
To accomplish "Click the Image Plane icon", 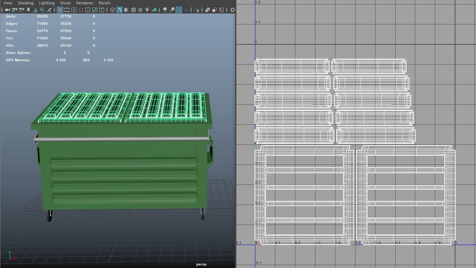I will tap(36, 10).
